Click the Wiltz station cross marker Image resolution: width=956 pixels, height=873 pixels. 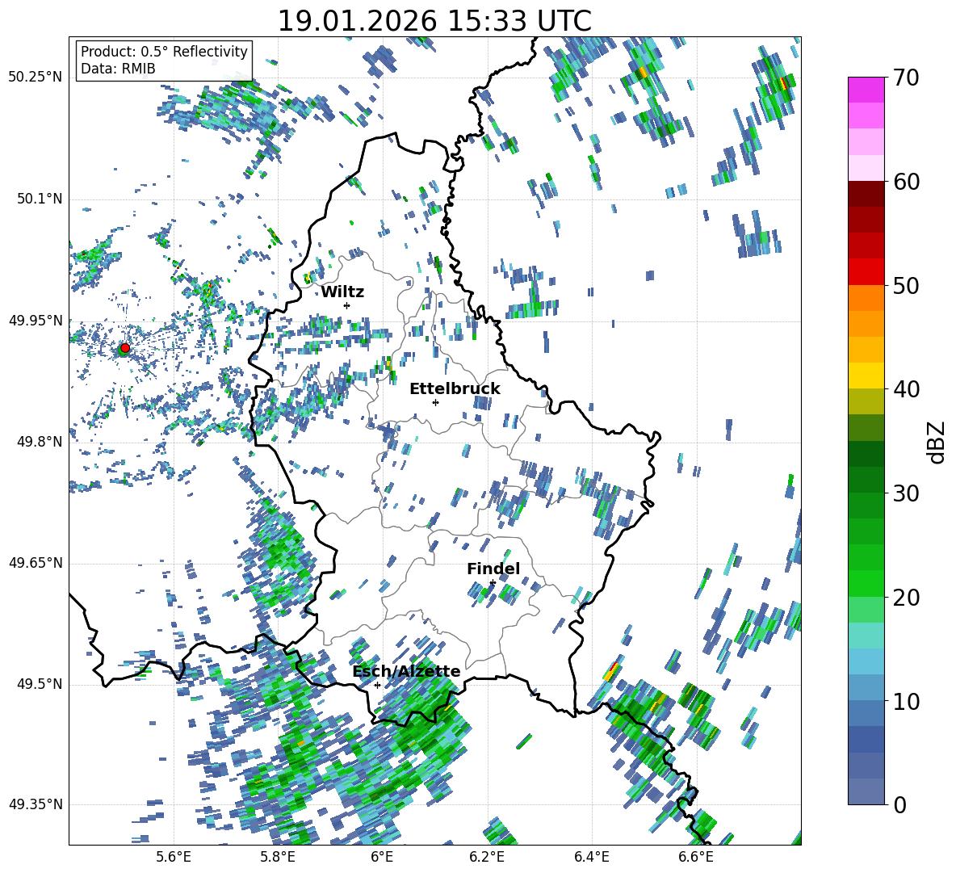tap(347, 305)
